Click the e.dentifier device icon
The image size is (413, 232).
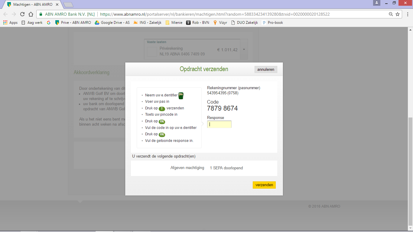[x=181, y=96]
